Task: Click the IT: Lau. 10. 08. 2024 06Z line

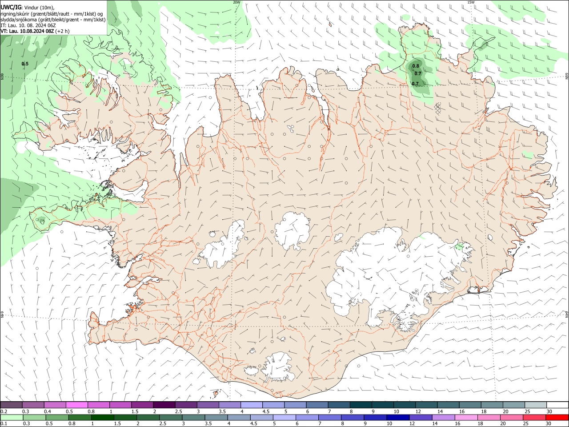Action: coord(28,25)
